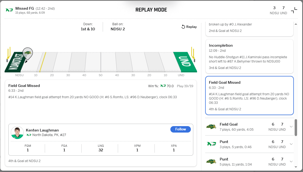
Task: Expand the 5 plays, 11 yards Punt drive
Action: coord(291,162)
